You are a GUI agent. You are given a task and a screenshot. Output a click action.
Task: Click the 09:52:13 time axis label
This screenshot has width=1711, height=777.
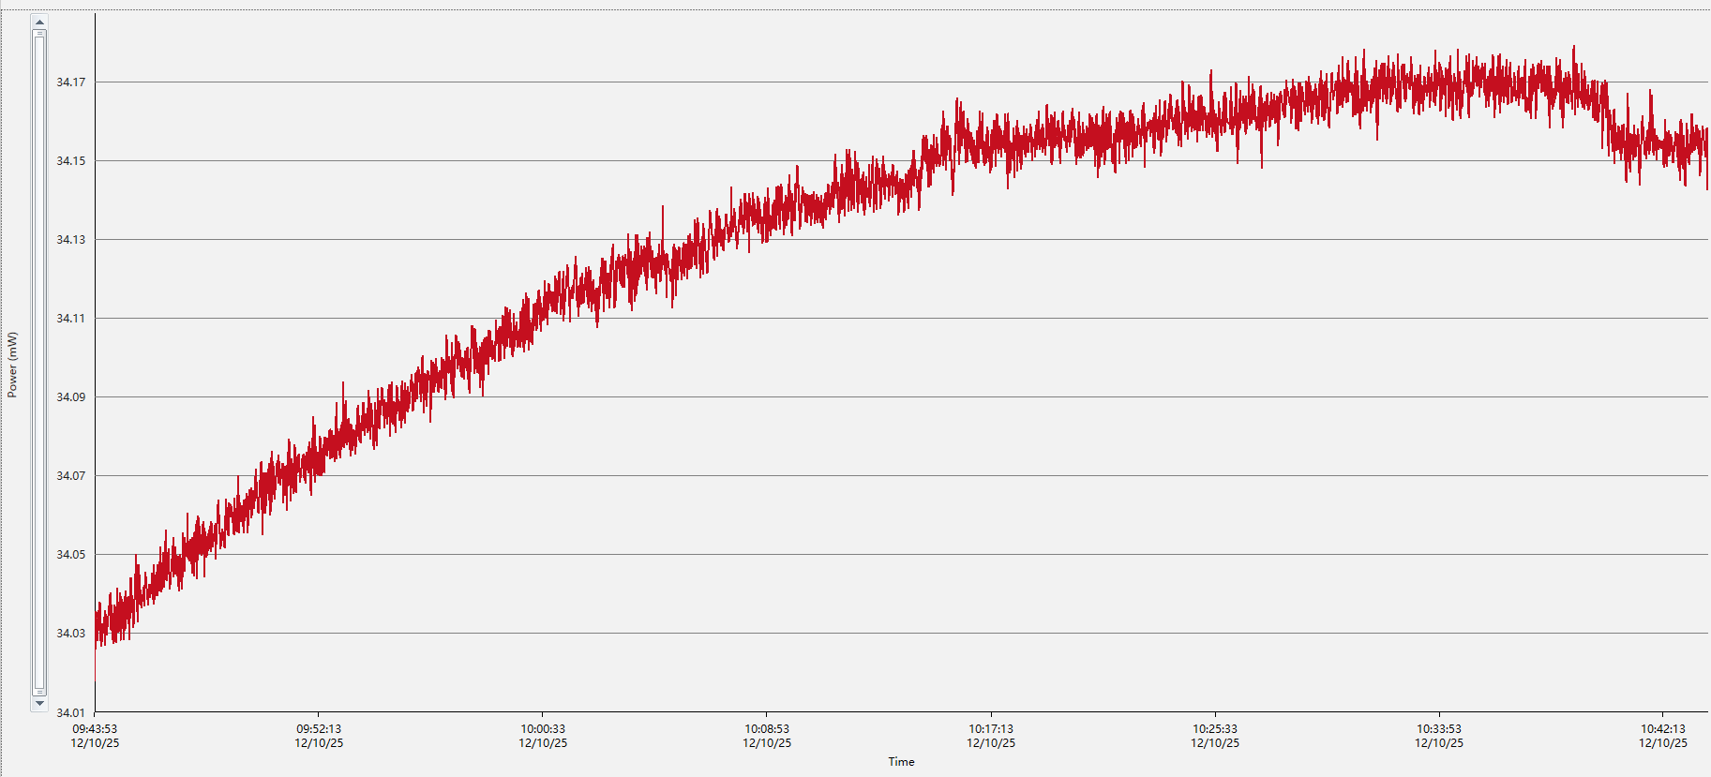point(319,729)
